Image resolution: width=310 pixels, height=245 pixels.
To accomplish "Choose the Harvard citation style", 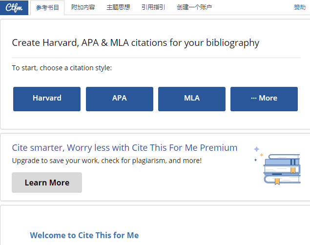I will click(x=47, y=99).
